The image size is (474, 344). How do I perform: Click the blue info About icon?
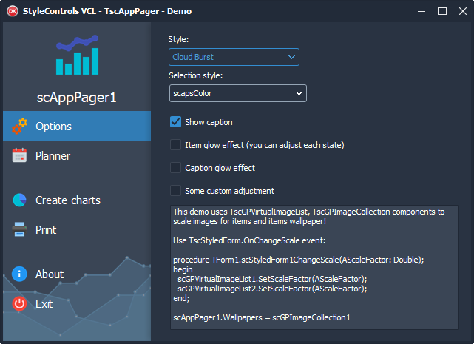click(x=19, y=274)
